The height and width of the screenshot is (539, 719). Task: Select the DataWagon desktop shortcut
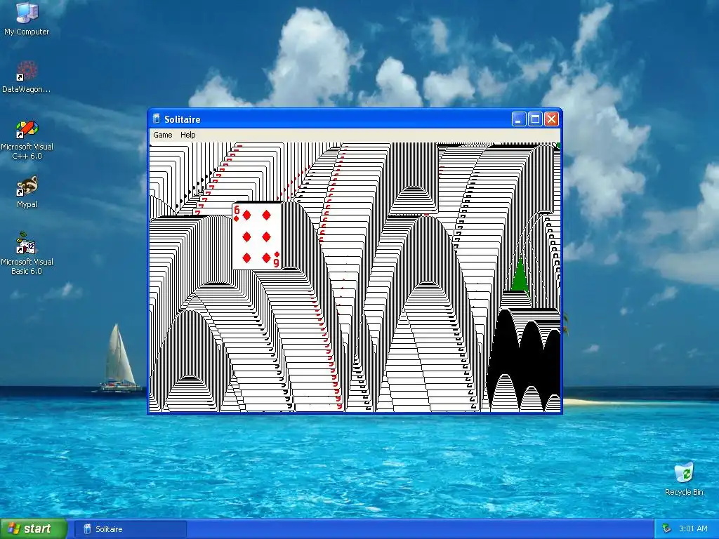(27, 77)
